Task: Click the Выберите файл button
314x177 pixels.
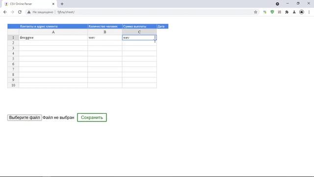Action: tap(25, 118)
